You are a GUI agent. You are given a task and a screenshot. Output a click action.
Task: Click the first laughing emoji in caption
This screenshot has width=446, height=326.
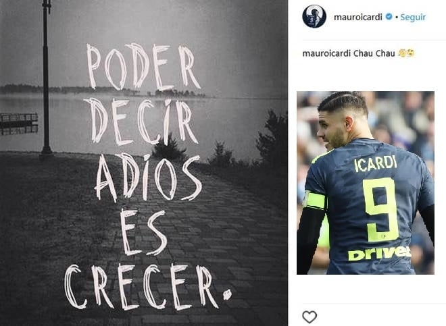point(402,53)
